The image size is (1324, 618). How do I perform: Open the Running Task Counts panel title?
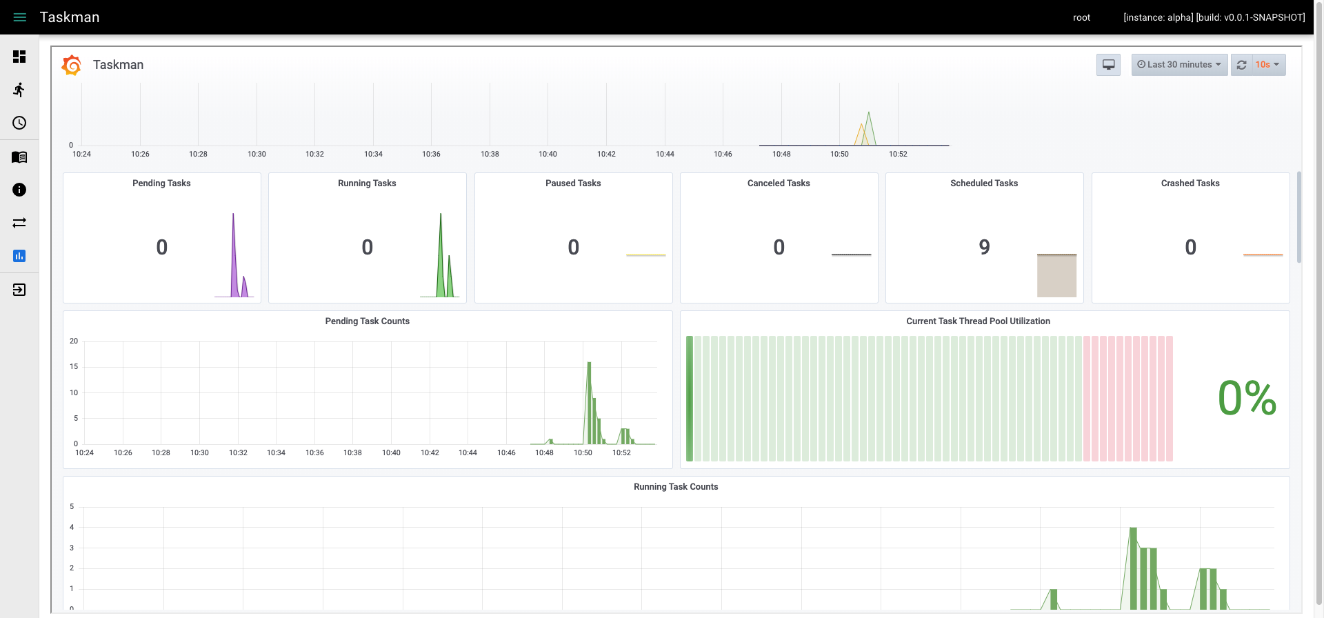coord(676,487)
